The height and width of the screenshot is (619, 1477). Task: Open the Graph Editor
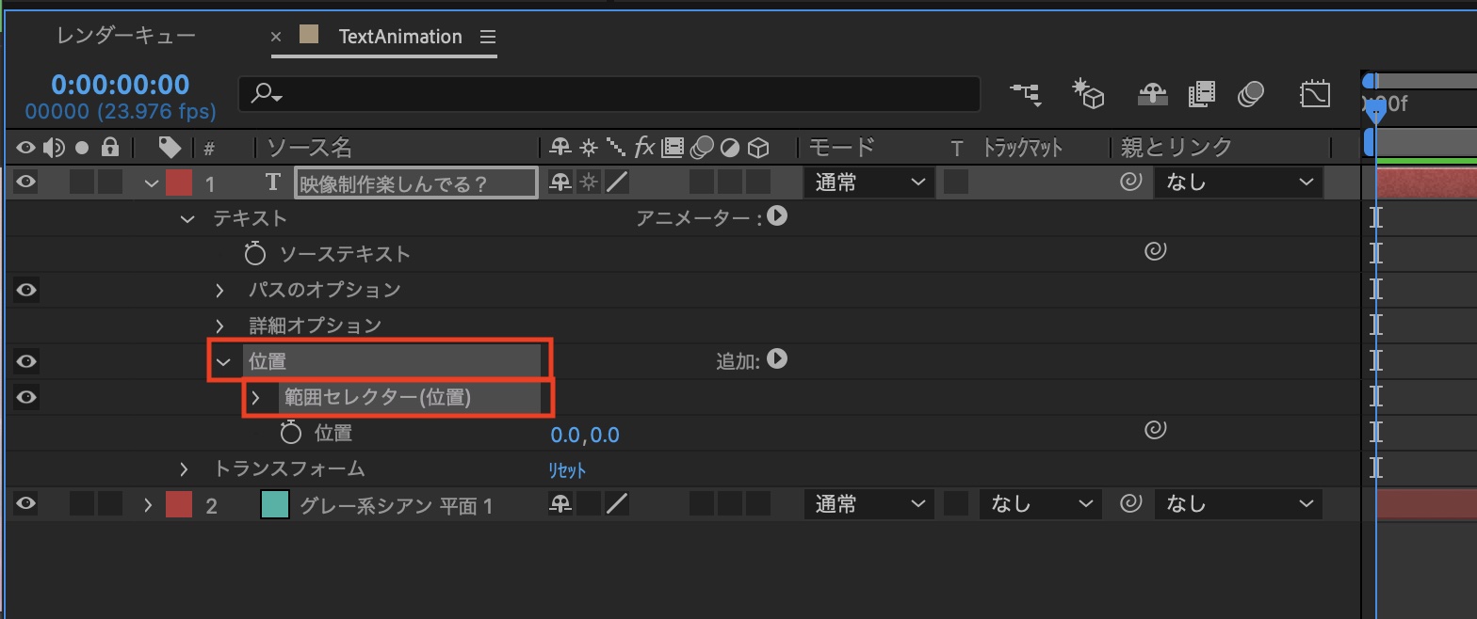pyautogui.click(x=1315, y=94)
